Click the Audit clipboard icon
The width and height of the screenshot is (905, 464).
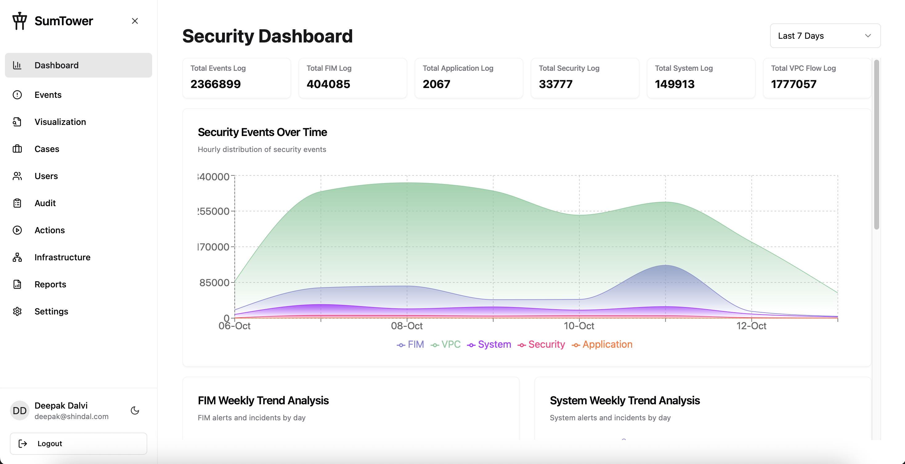tap(17, 203)
